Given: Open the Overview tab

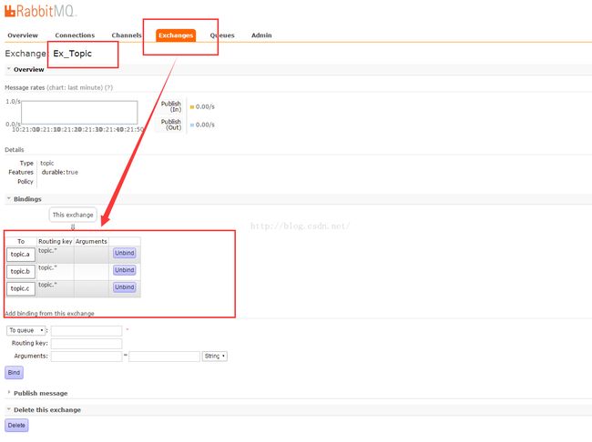Looking at the screenshot, I should 23,35.
